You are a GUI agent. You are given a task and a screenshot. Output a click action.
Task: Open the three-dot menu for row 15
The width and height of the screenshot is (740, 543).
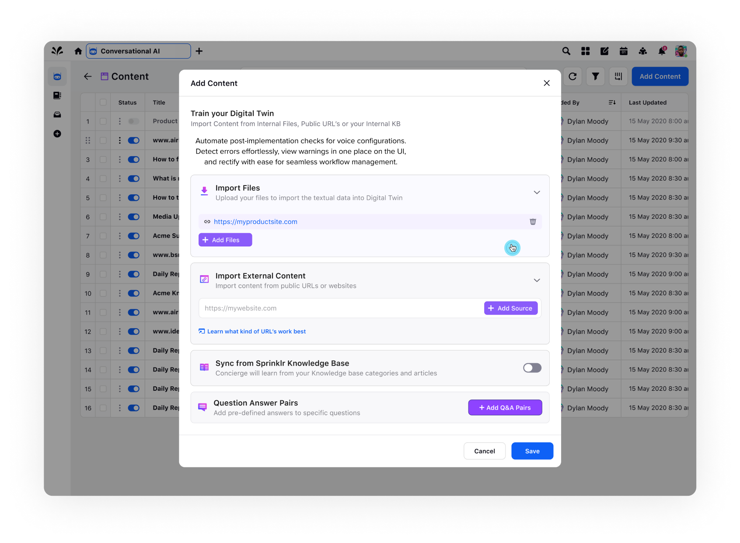click(x=120, y=389)
